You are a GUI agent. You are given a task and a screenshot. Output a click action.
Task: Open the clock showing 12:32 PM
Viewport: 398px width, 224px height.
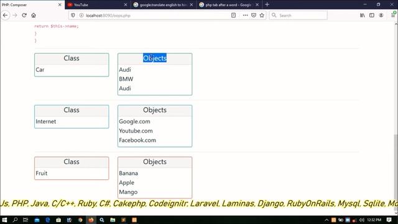point(374,220)
